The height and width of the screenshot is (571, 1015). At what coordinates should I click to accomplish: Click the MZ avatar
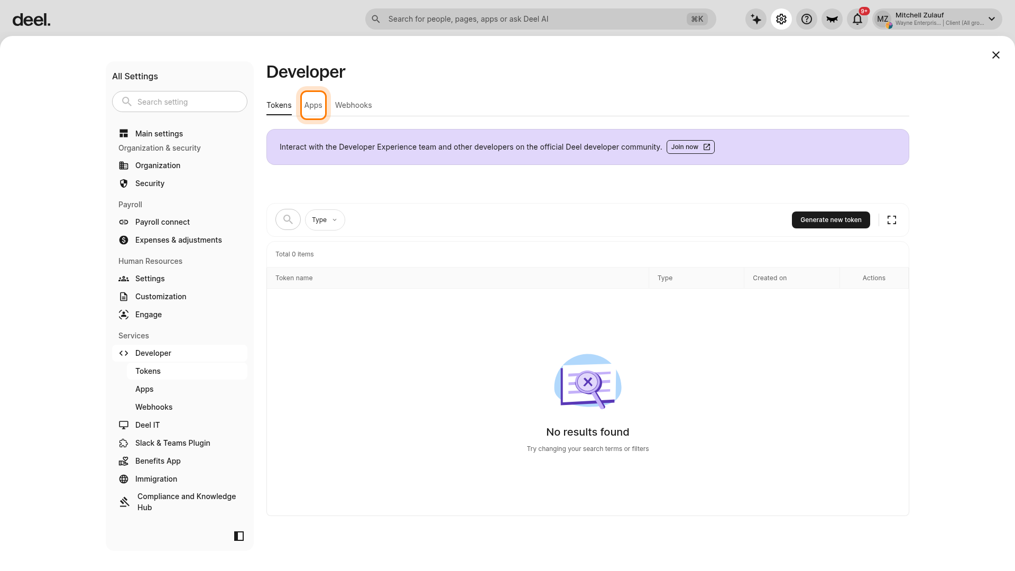coord(883,19)
